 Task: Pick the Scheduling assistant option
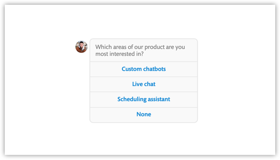coord(144,99)
